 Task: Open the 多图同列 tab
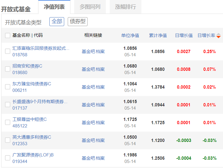(x=90, y=7)
